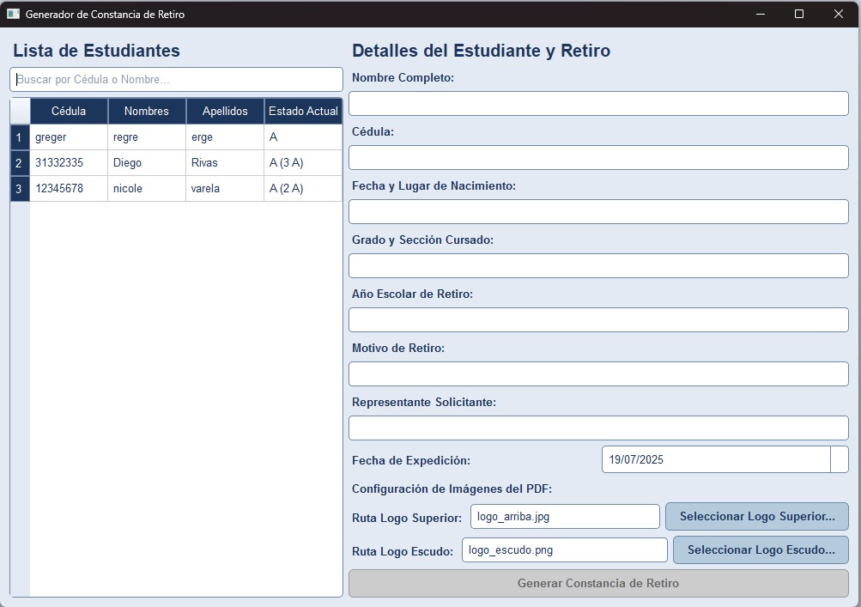The image size is (861, 607).
Task: Click the Estado Actual column header
Action: pos(303,111)
